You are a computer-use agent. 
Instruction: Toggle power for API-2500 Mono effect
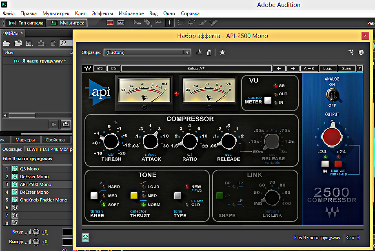(15, 184)
